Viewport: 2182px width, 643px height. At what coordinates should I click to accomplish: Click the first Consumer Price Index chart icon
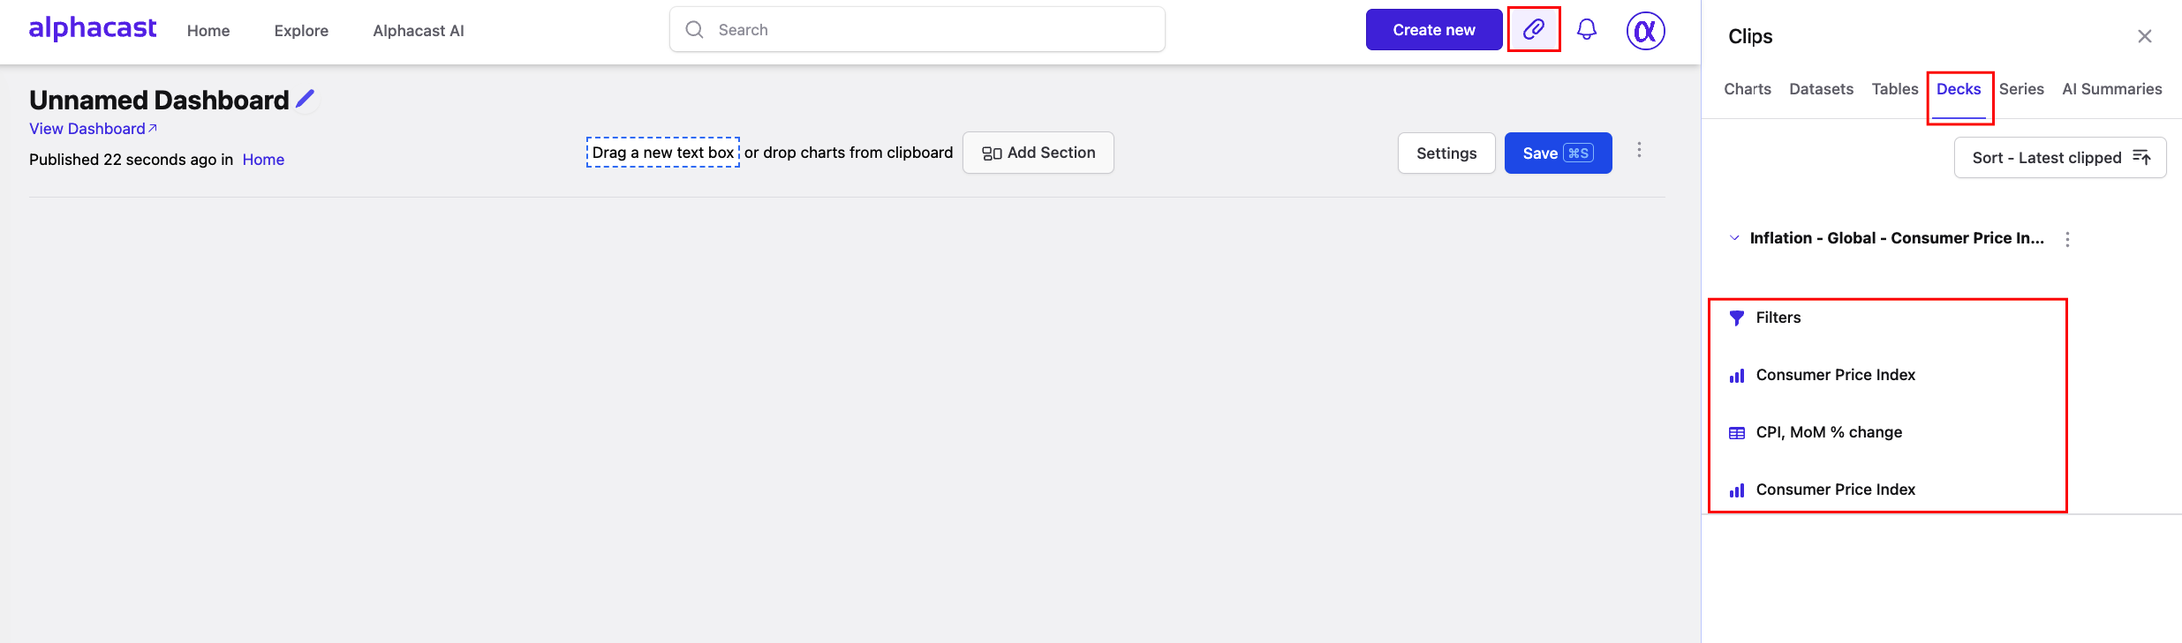pos(1737,376)
